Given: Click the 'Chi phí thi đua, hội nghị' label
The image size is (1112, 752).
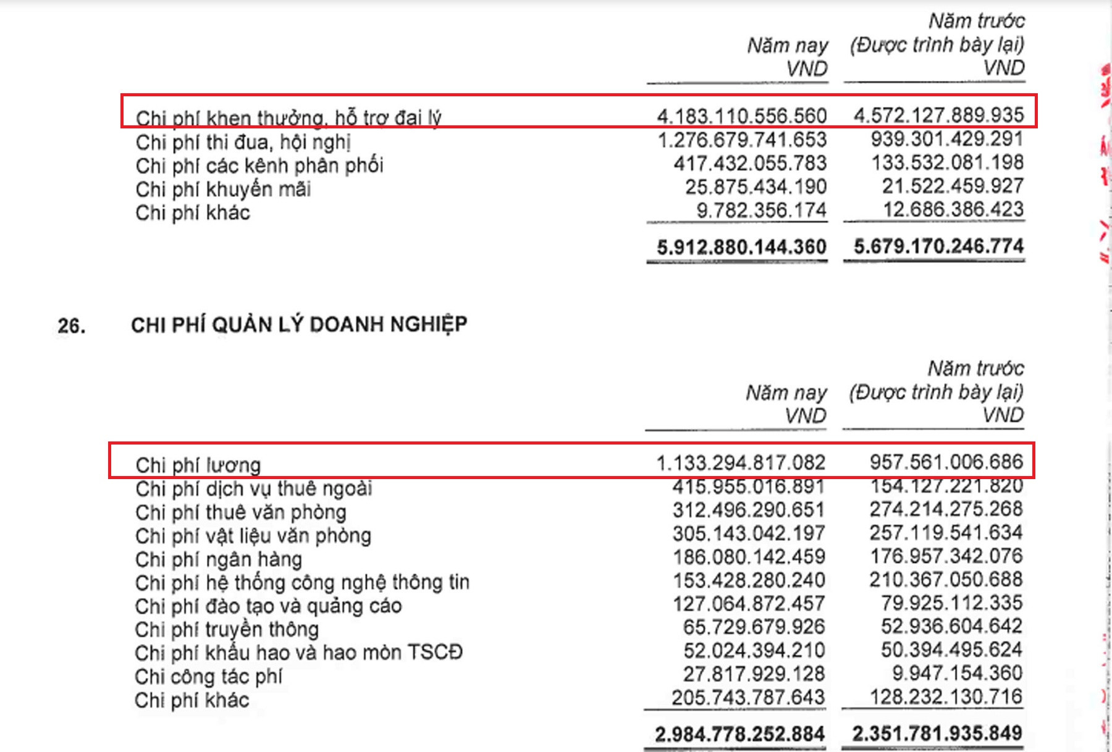Looking at the screenshot, I should tap(243, 142).
